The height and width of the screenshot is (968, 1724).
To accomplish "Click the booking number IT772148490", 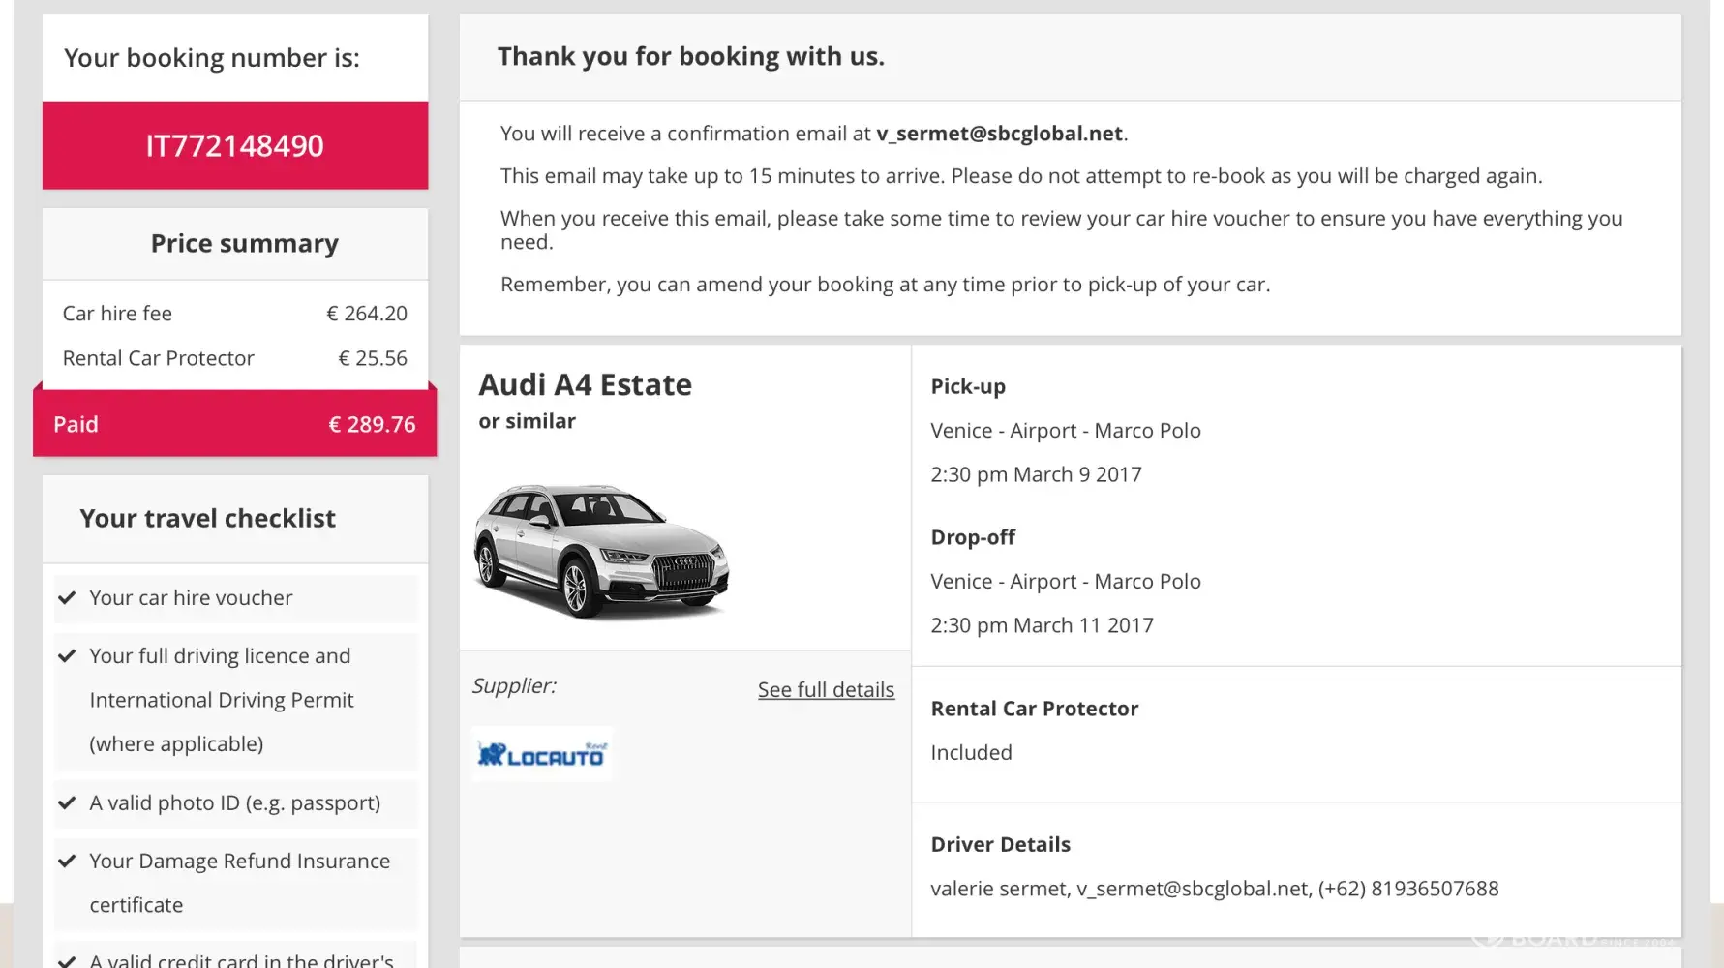I will [x=234, y=146].
